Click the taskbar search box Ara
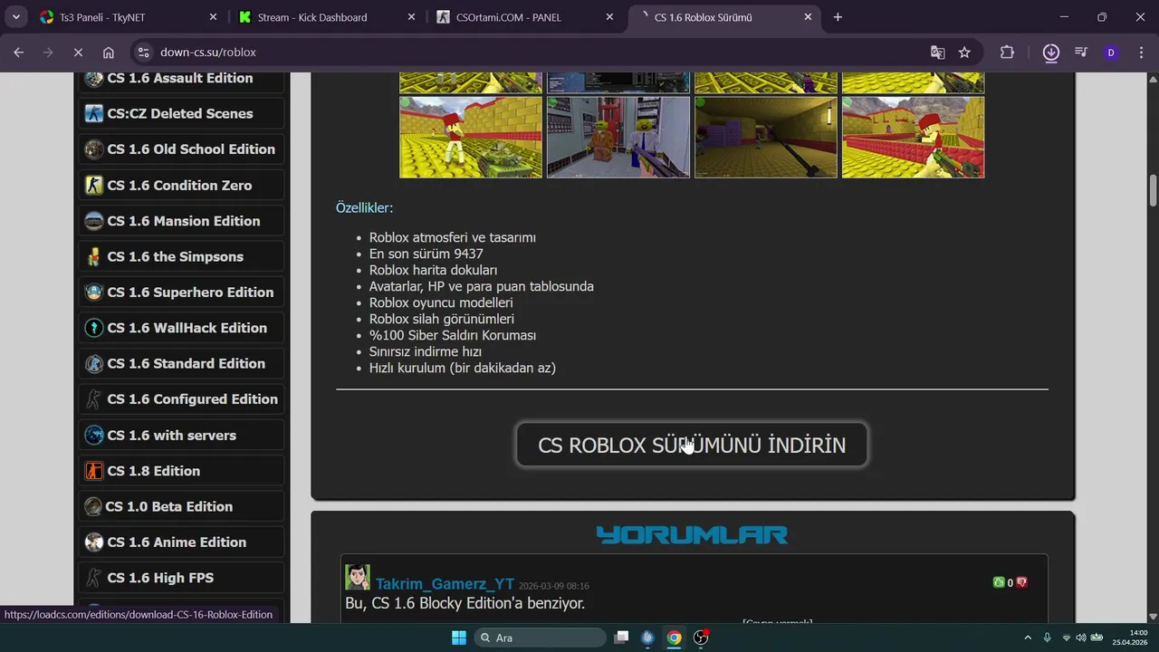 541,638
